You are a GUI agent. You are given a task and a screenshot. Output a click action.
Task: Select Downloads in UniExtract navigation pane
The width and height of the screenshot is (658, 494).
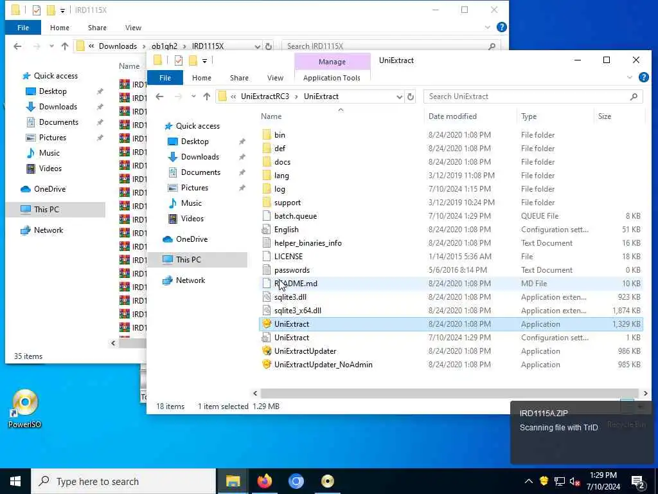click(200, 157)
